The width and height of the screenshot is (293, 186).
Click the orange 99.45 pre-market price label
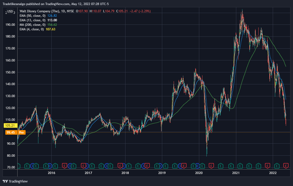click(11, 133)
